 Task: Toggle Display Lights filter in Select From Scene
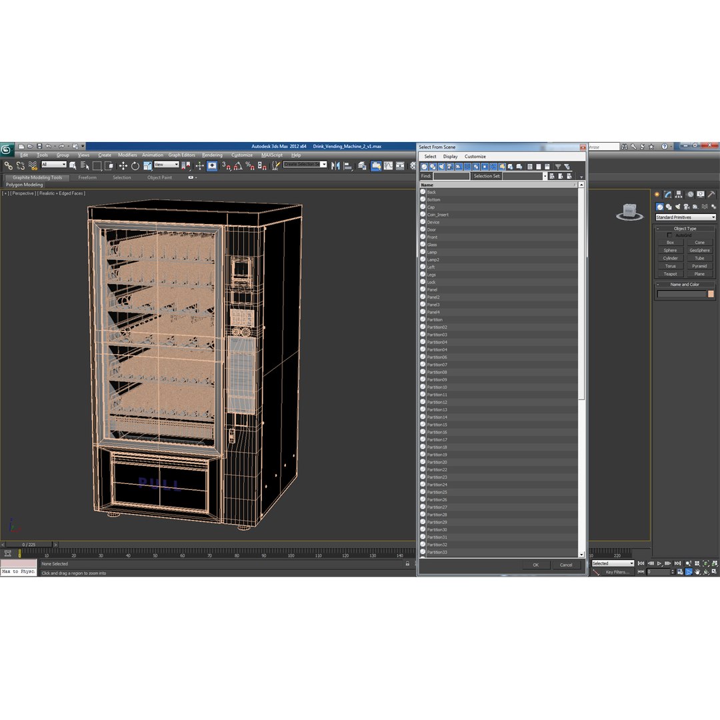(x=442, y=167)
